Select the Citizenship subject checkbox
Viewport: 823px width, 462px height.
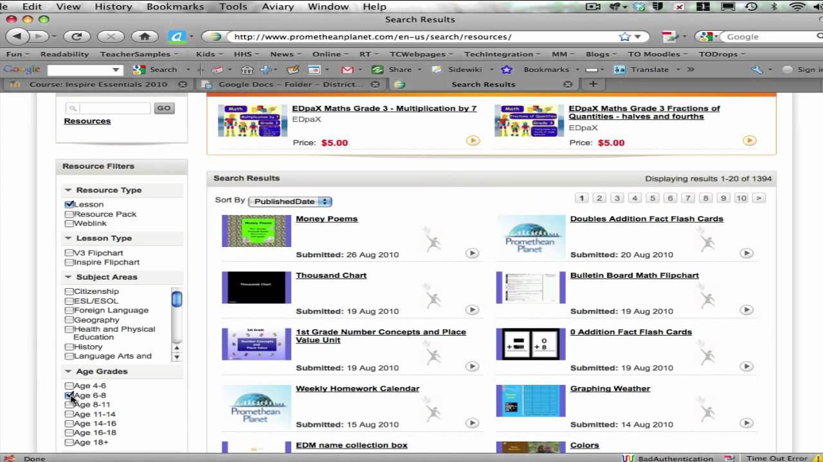[69, 291]
